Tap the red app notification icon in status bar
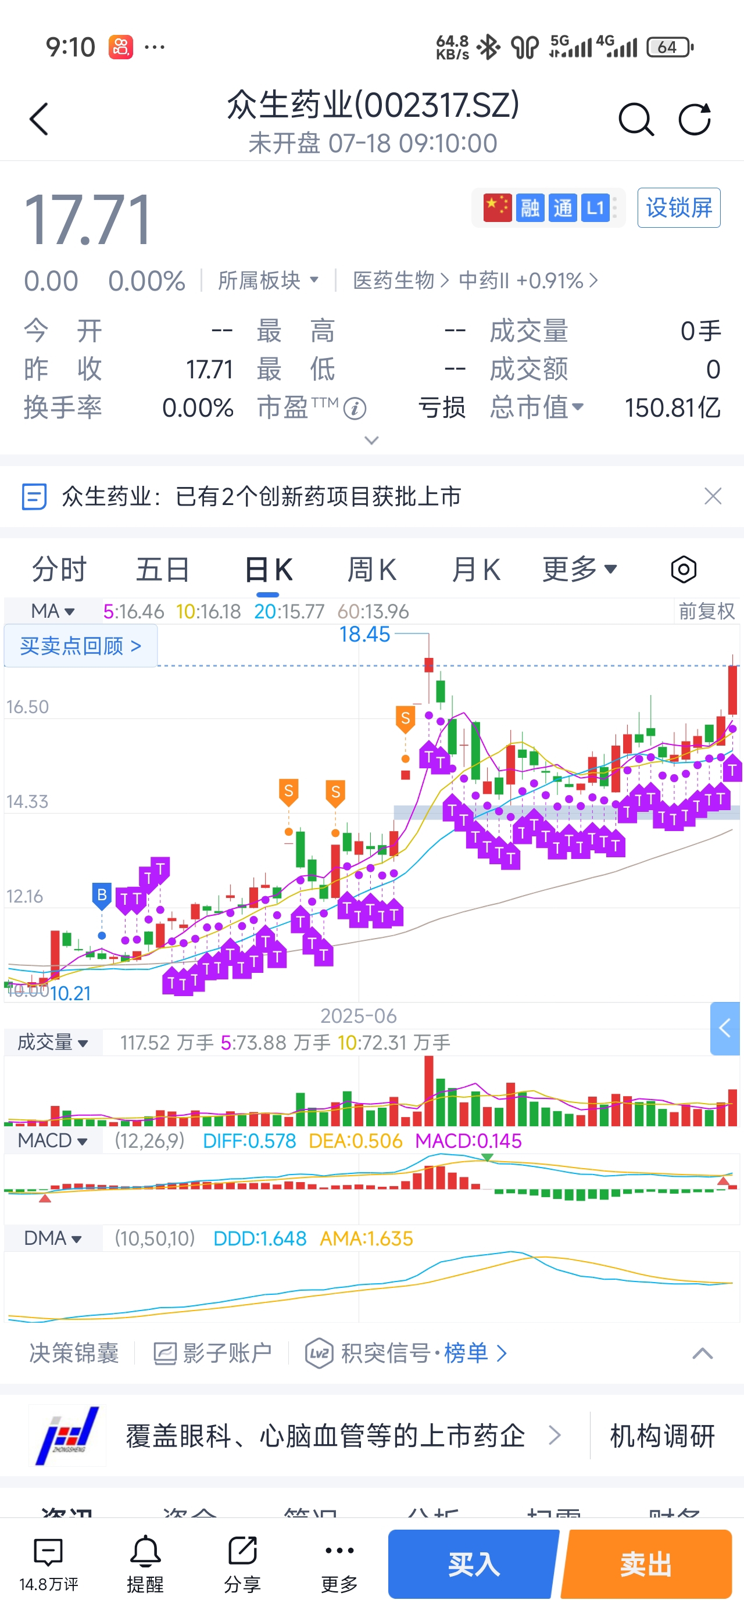This screenshot has width=744, height=1611. tap(121, 47)
